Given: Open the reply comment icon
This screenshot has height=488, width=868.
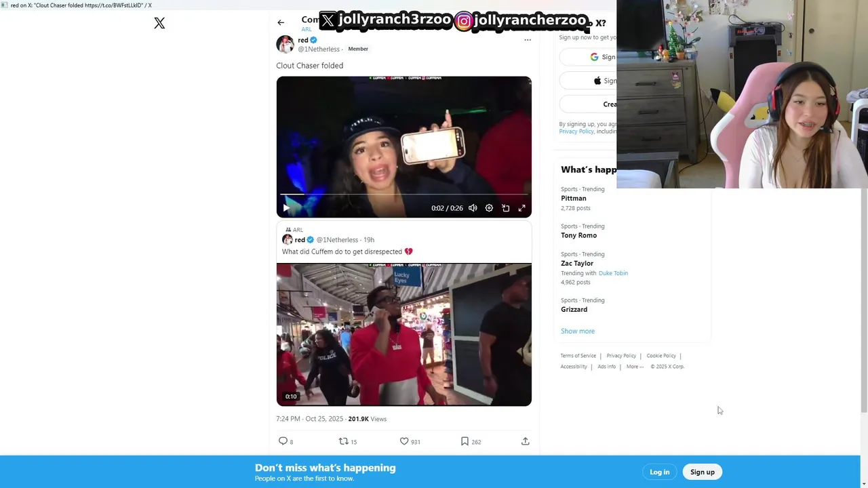Looking at the screenshot, I should pyautogui.click(x=283, y=441).
